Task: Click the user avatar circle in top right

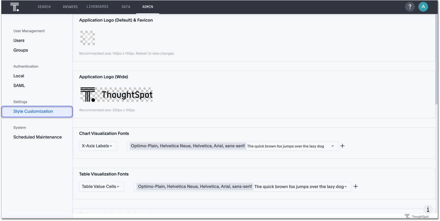Action: click(423, 7)
